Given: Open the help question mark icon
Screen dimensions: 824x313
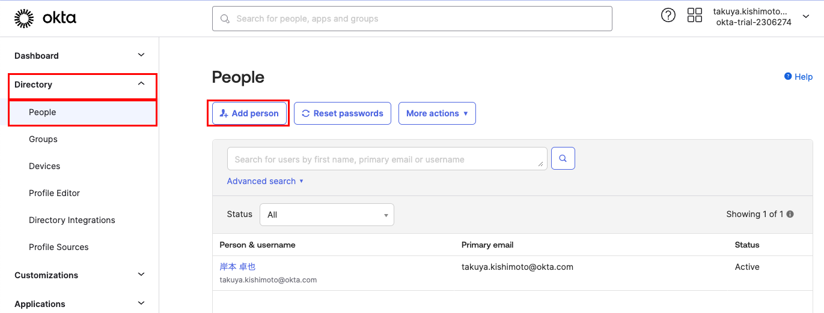Looking at the screenshot, I should [668, 16].
